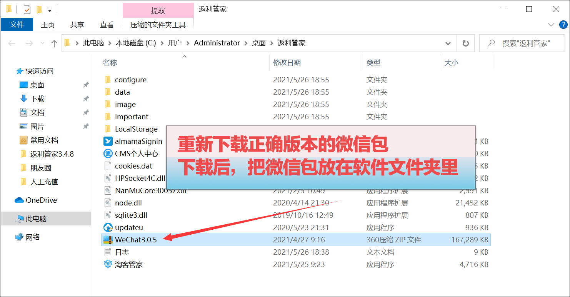
Task: Click Administrator in the address bar
Action: click(x=217, y=43)
